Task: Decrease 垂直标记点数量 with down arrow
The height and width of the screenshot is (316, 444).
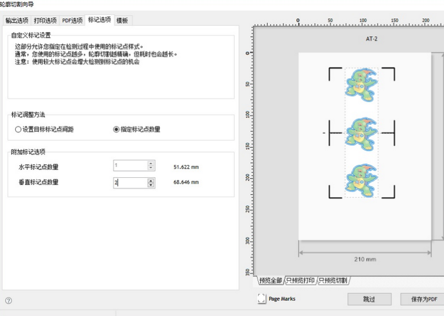Action: point(151,185)
